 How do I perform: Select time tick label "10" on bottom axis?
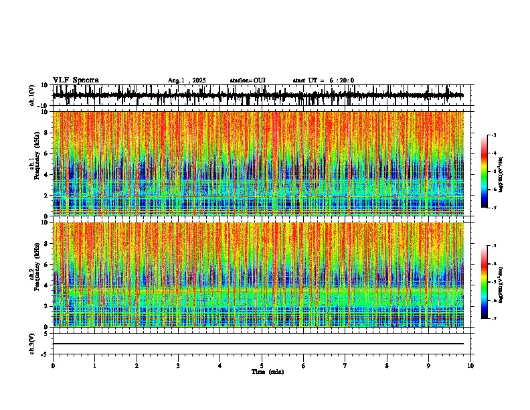point(470,366)
